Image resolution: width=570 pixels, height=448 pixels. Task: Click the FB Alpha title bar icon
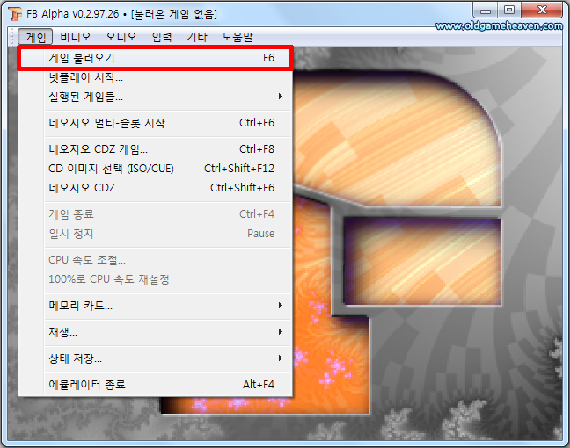15,14
